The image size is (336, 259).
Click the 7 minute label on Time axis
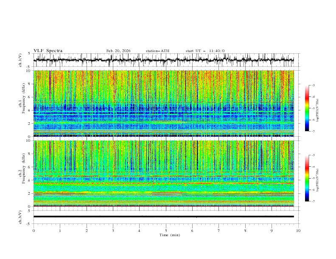click(219, 231)
